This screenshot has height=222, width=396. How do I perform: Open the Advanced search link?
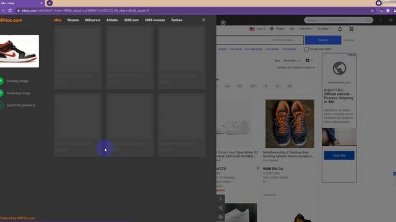(349, 40)
